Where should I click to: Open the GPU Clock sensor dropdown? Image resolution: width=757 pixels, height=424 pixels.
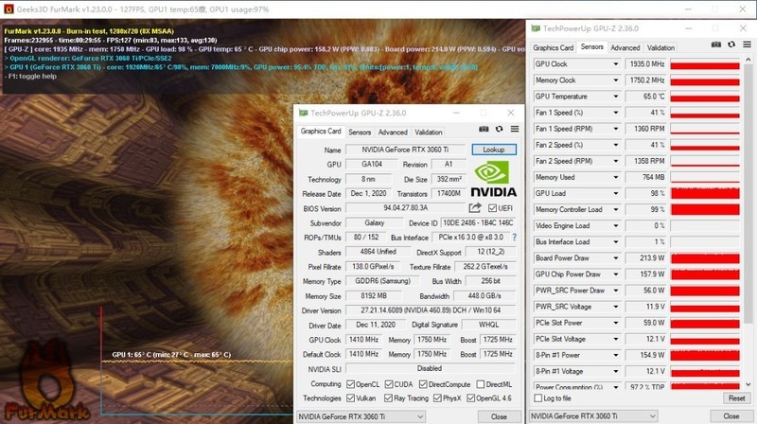[616, 63]
